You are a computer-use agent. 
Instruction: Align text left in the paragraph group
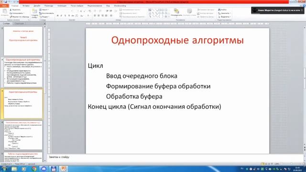click(x=95, y=16)
